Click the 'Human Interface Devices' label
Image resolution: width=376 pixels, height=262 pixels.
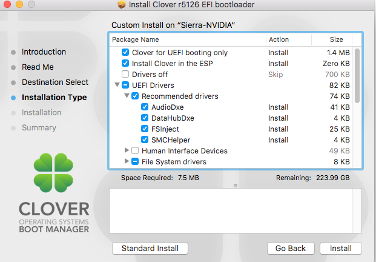pos(185,150)
